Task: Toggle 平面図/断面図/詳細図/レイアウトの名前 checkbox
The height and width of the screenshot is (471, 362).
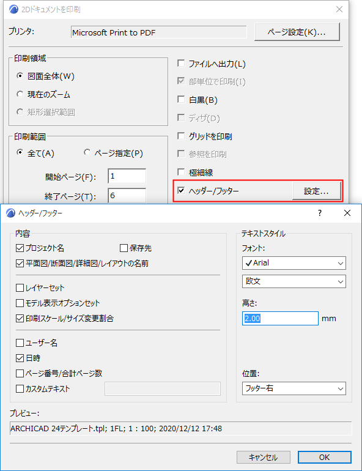Action: 20,264
